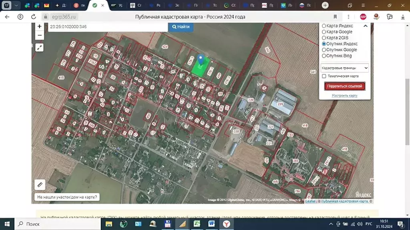Open the Word icon in the taskbar
This screenshot has width=410, height=230.
pyautogui.click(x=211, y=224)
